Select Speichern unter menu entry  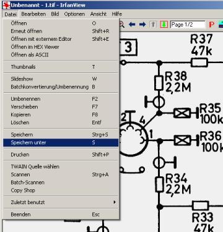61,142
